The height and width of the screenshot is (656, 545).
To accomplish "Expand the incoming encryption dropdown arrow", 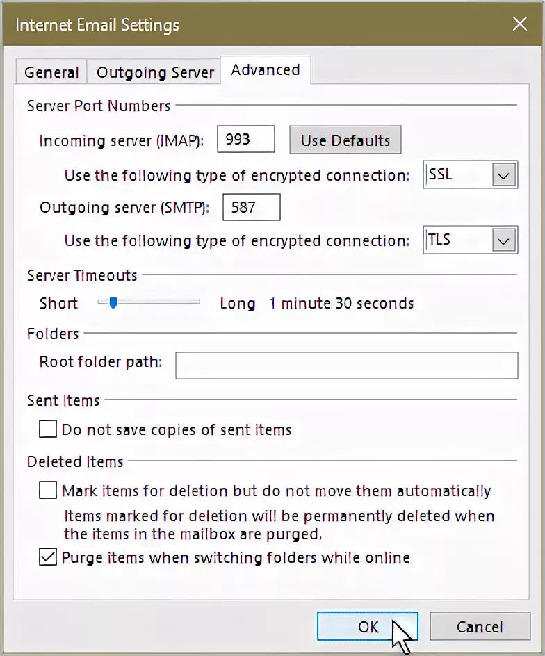I will [503, 174].
